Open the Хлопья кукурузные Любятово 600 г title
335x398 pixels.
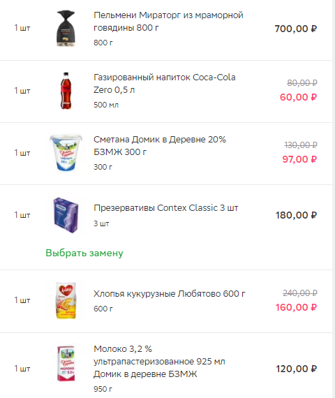click(x=170, y=294)
